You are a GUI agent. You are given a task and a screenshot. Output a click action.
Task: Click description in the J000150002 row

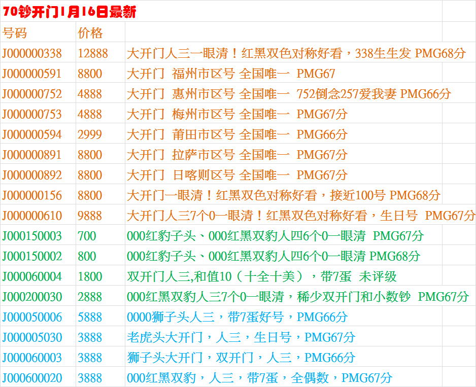click(274, 257)
